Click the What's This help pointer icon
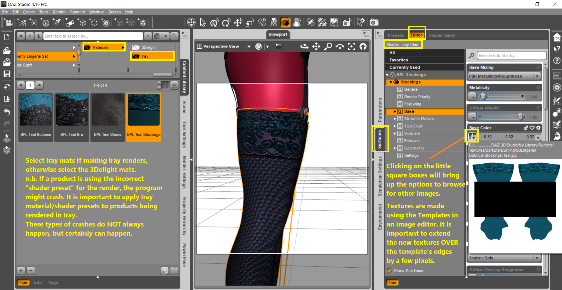The width and height of the screenshot is (562, 290). 557,49
